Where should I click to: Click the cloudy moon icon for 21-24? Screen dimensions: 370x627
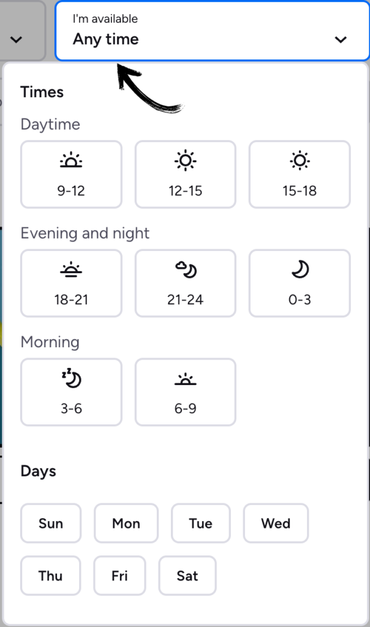pyautogui.click(x=185, y=270)
